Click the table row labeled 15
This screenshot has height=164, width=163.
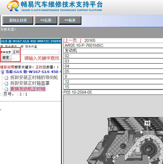click(113, 87)
